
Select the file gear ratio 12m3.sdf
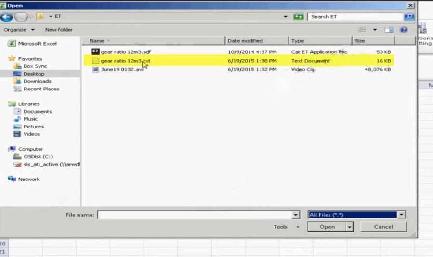126,51
